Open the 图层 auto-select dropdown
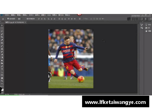 coord(20,19)
